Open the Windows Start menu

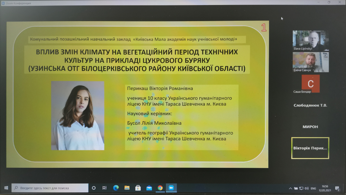(6, 188)
